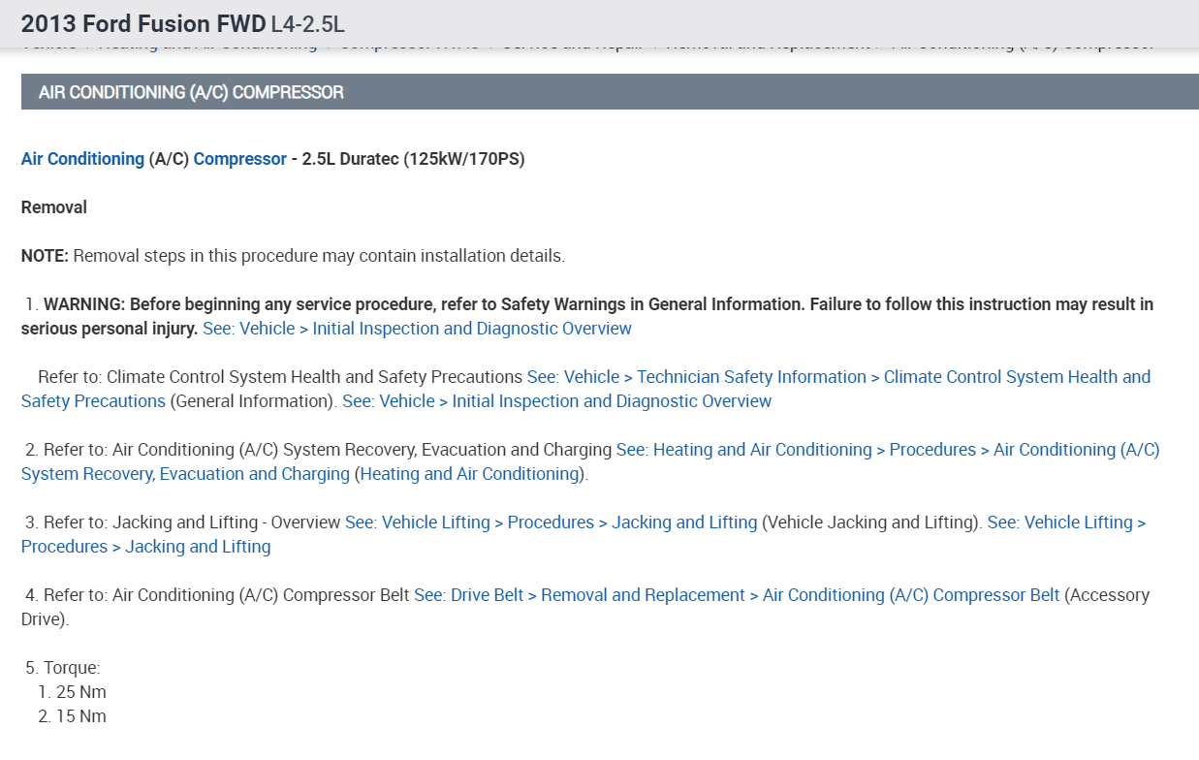This screenshot has height=760, width=1199.
Task: Click the 'AIR CONDITIONING (A/C) COMPRESSOR' section header
Action: pyautogui.click(x=610, y=92)
